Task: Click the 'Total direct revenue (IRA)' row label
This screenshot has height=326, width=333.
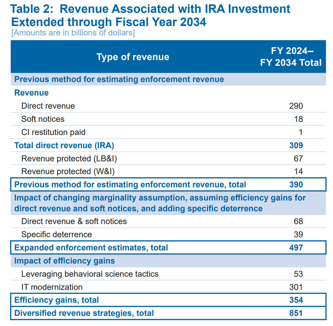Action: pos(64,145)
